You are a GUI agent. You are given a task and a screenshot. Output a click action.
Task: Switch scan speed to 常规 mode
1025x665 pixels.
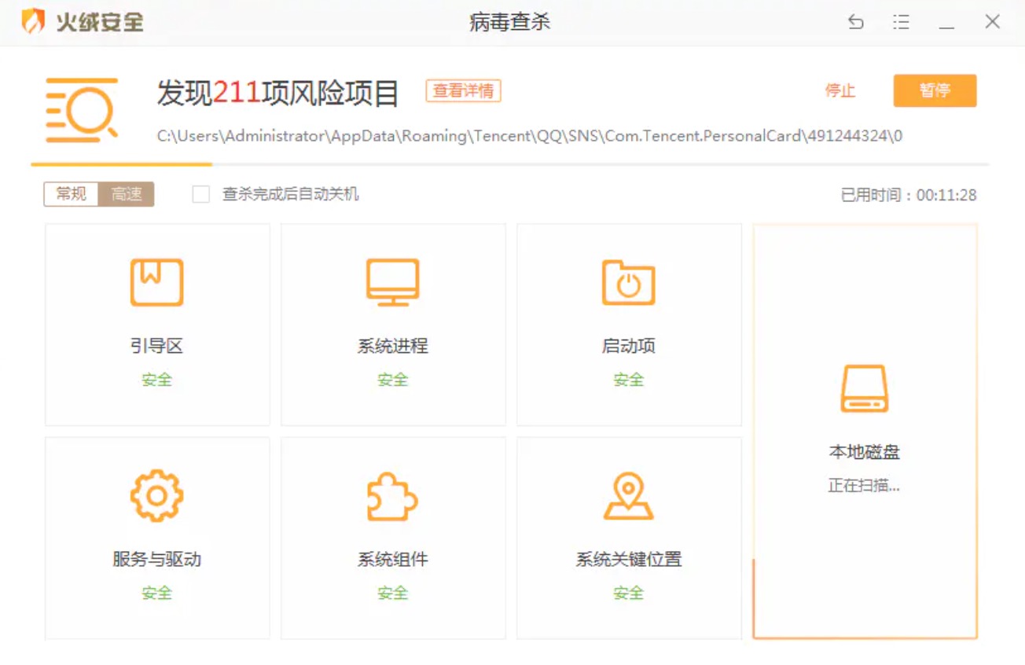pos(71,194)
